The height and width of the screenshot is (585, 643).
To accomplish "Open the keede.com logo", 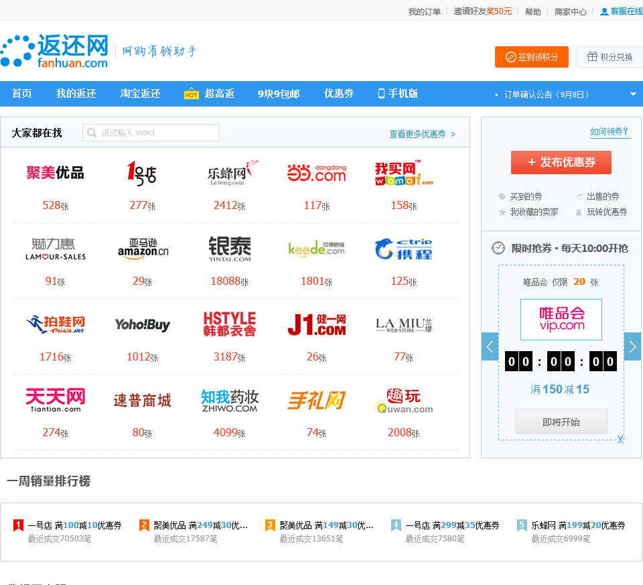I will 317,249.
